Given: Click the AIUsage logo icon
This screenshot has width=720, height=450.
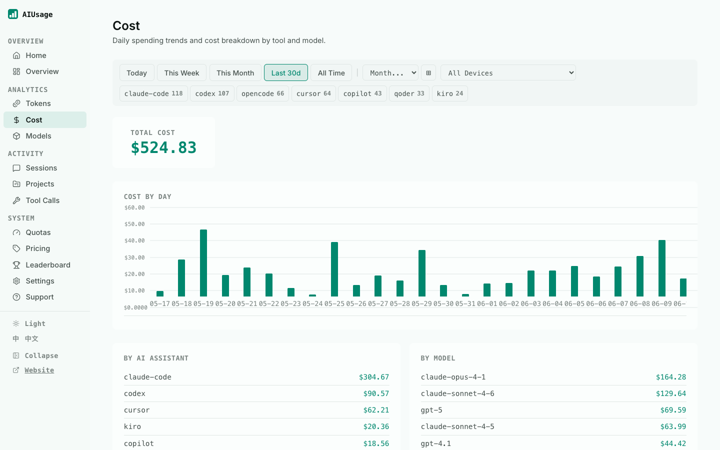Looking at the screenshot, I should 13,14.
